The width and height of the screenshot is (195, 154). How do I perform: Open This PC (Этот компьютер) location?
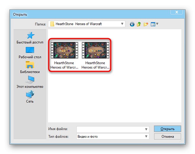click(x=30, y=82)
